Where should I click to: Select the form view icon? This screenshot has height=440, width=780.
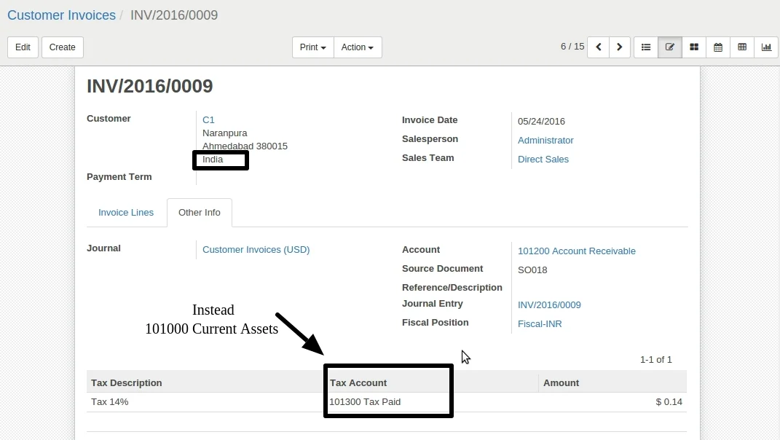click(669, 47)
